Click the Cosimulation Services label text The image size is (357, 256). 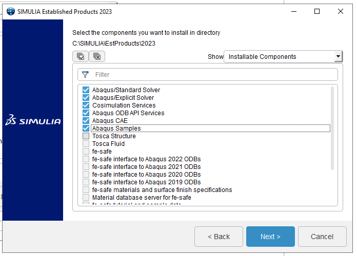pos(124,105)
